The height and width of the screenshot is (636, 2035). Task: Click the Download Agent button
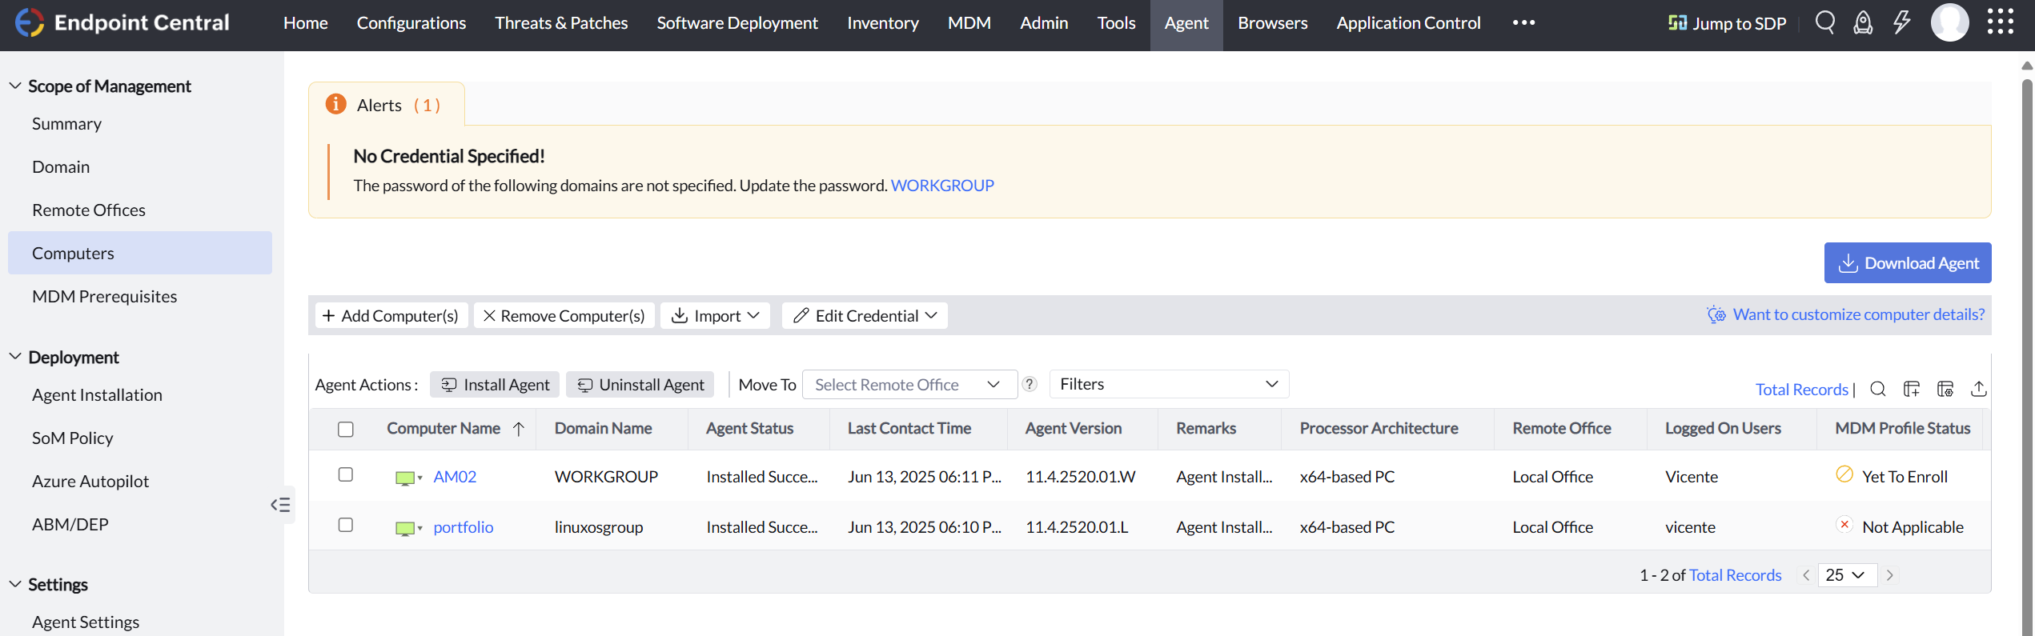click(1907, 262)
